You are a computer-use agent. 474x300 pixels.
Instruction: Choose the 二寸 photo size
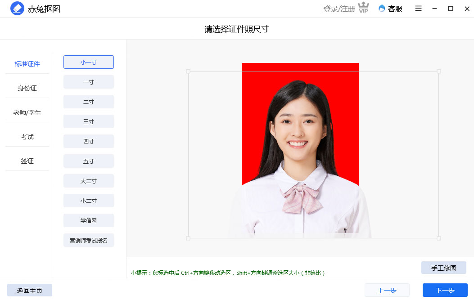(89, 102)
